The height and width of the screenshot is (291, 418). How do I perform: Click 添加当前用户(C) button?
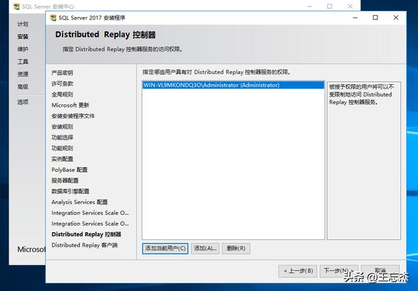coord(165,249)
